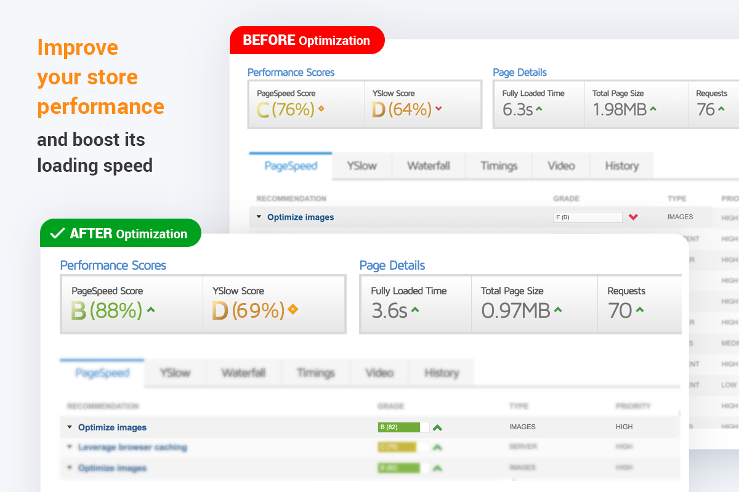This screenshot has height=492, width=739.
Task: Click the green arrow next to B (82) grade bar
Action: [437, 427]
